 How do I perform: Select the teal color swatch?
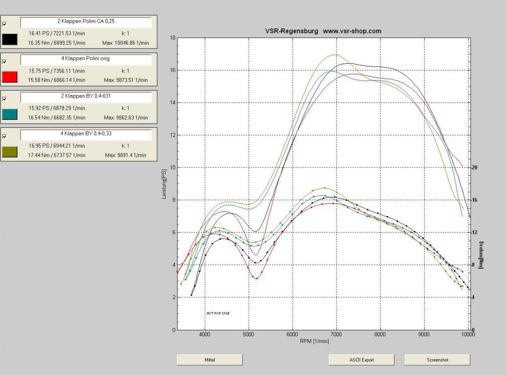(9, 114)
